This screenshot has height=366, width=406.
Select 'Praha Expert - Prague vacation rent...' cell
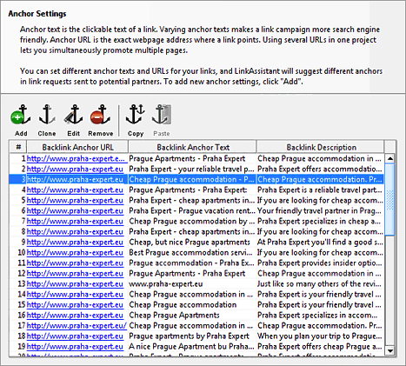click(x=192, y=210)
